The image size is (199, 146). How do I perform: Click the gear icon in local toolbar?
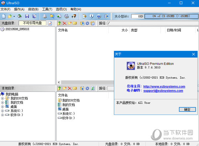pyautogui.click(x=87, y=88)
